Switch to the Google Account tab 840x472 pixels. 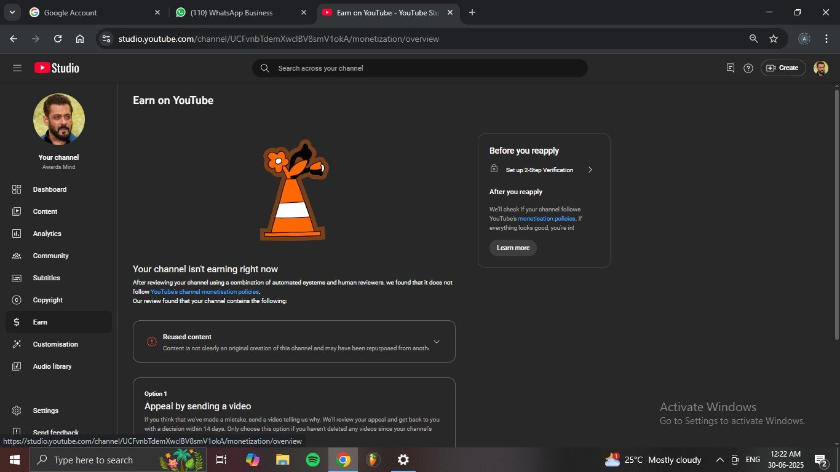[x=95, y=12]
